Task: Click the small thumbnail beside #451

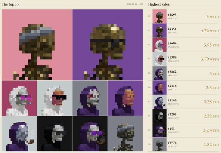Action: click(159, 130)
